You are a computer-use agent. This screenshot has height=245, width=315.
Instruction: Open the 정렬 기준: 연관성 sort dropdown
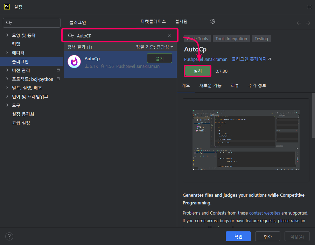[x=154, y=47]
